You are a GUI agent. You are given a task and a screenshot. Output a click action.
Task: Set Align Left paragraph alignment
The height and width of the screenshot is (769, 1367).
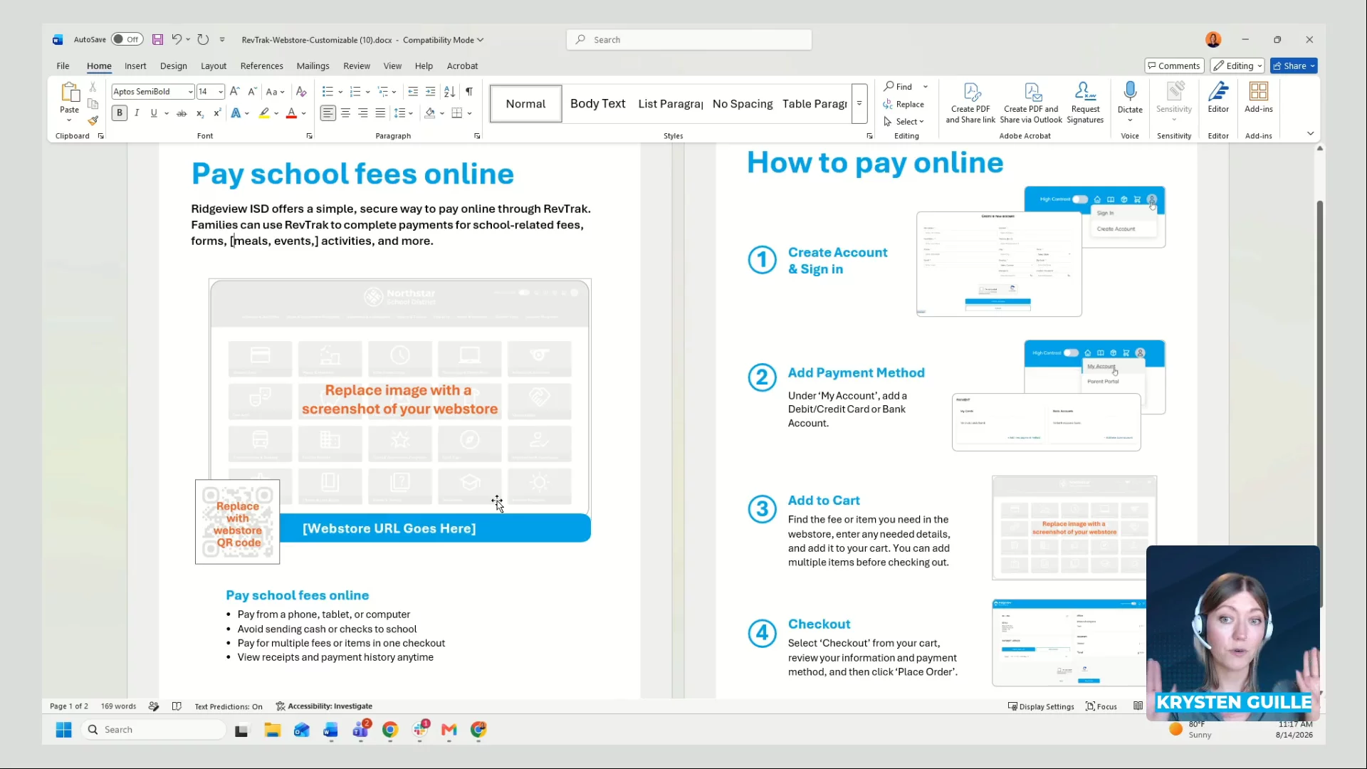pos(328,113)
